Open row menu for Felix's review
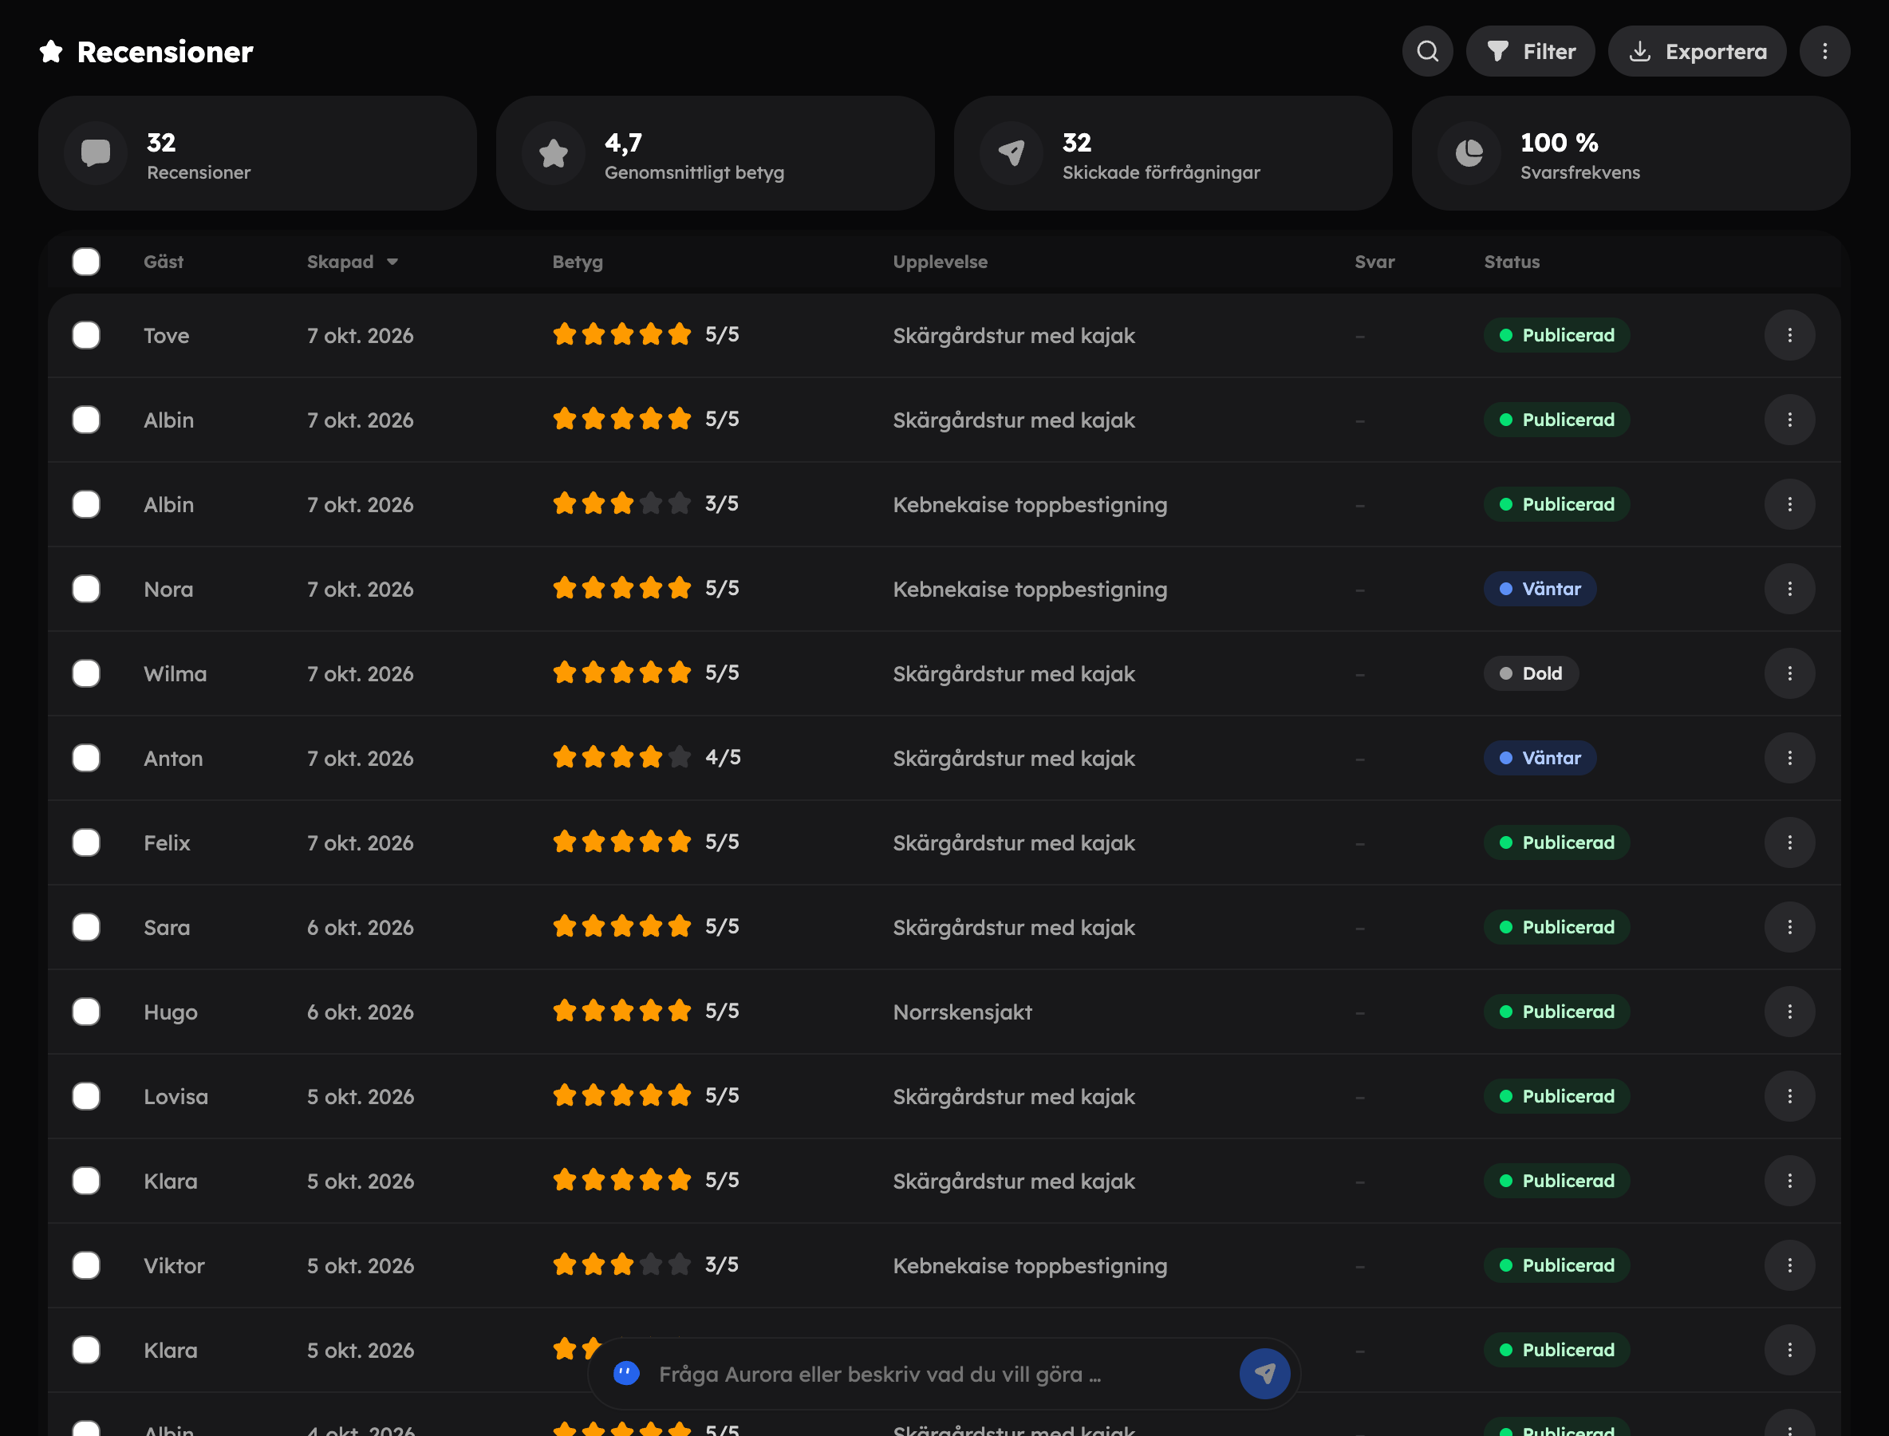 click(1790, 842)
